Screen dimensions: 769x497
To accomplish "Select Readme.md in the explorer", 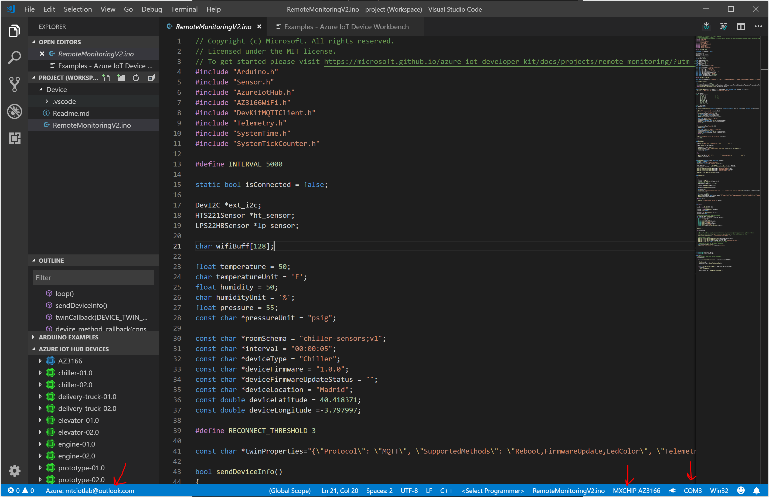I will click(71, 113).
